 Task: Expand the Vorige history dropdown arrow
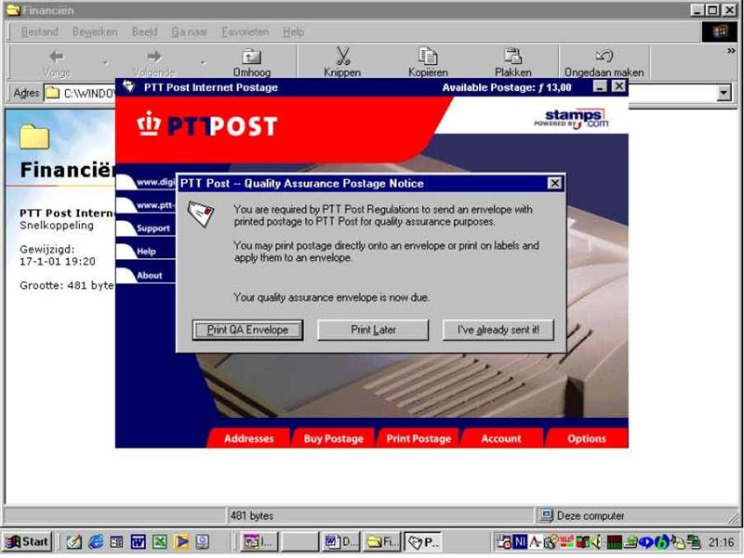[x=105, y=62]
